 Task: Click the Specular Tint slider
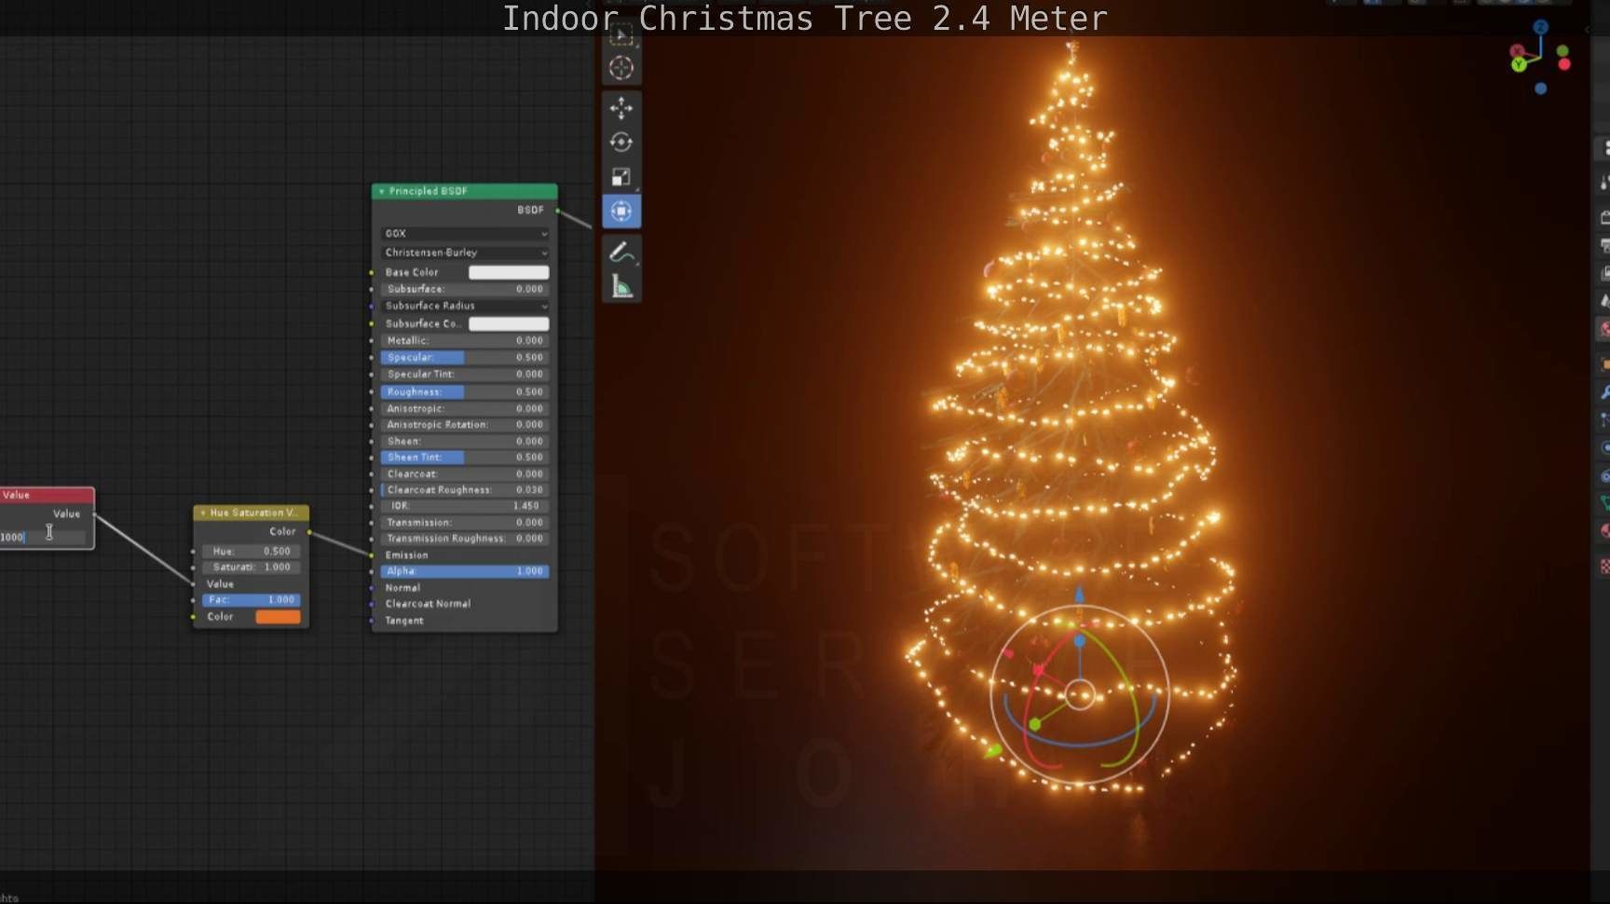465,375
